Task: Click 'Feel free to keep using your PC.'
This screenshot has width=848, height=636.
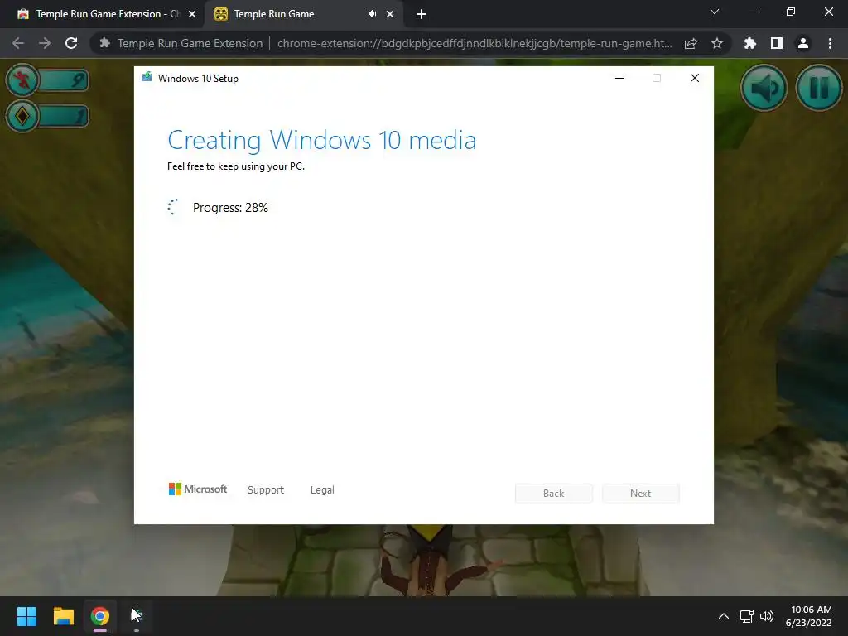Action: click(236, 166)
